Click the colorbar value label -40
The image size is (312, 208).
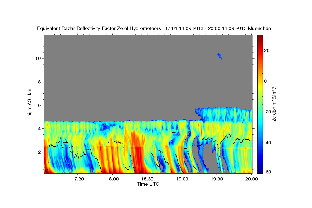[268, 142]
